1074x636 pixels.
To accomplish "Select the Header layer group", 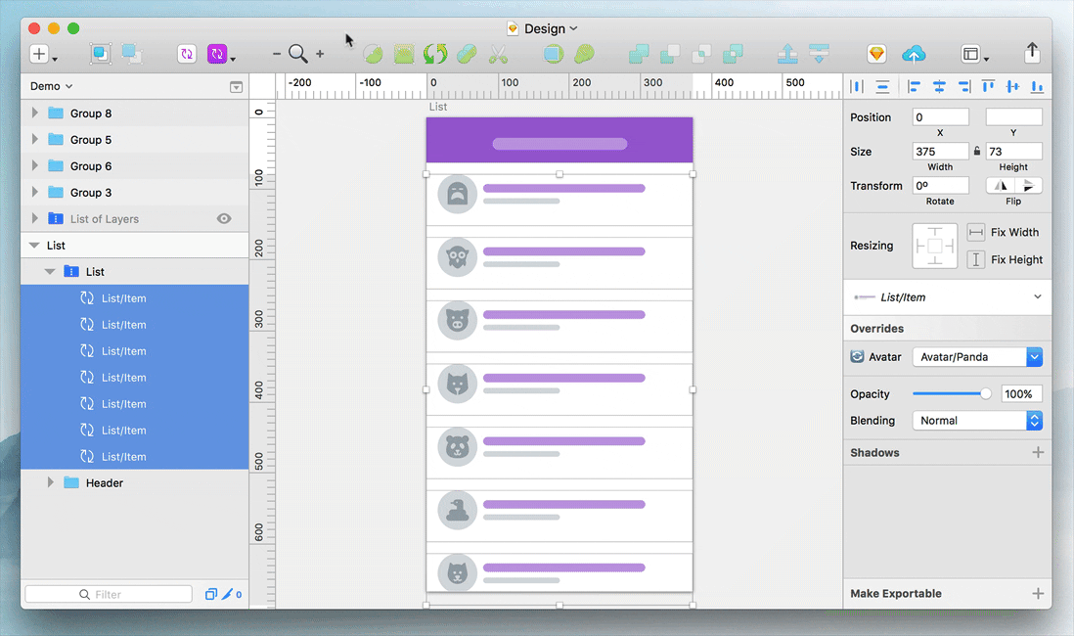I will pos(104,483).
